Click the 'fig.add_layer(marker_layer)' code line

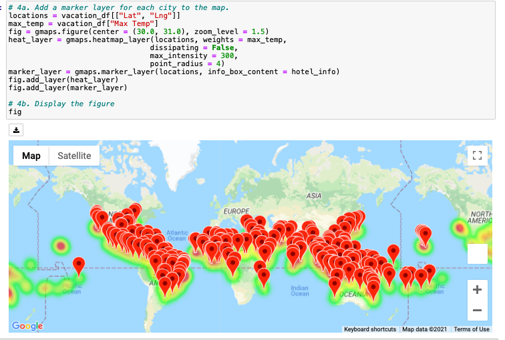68,88
